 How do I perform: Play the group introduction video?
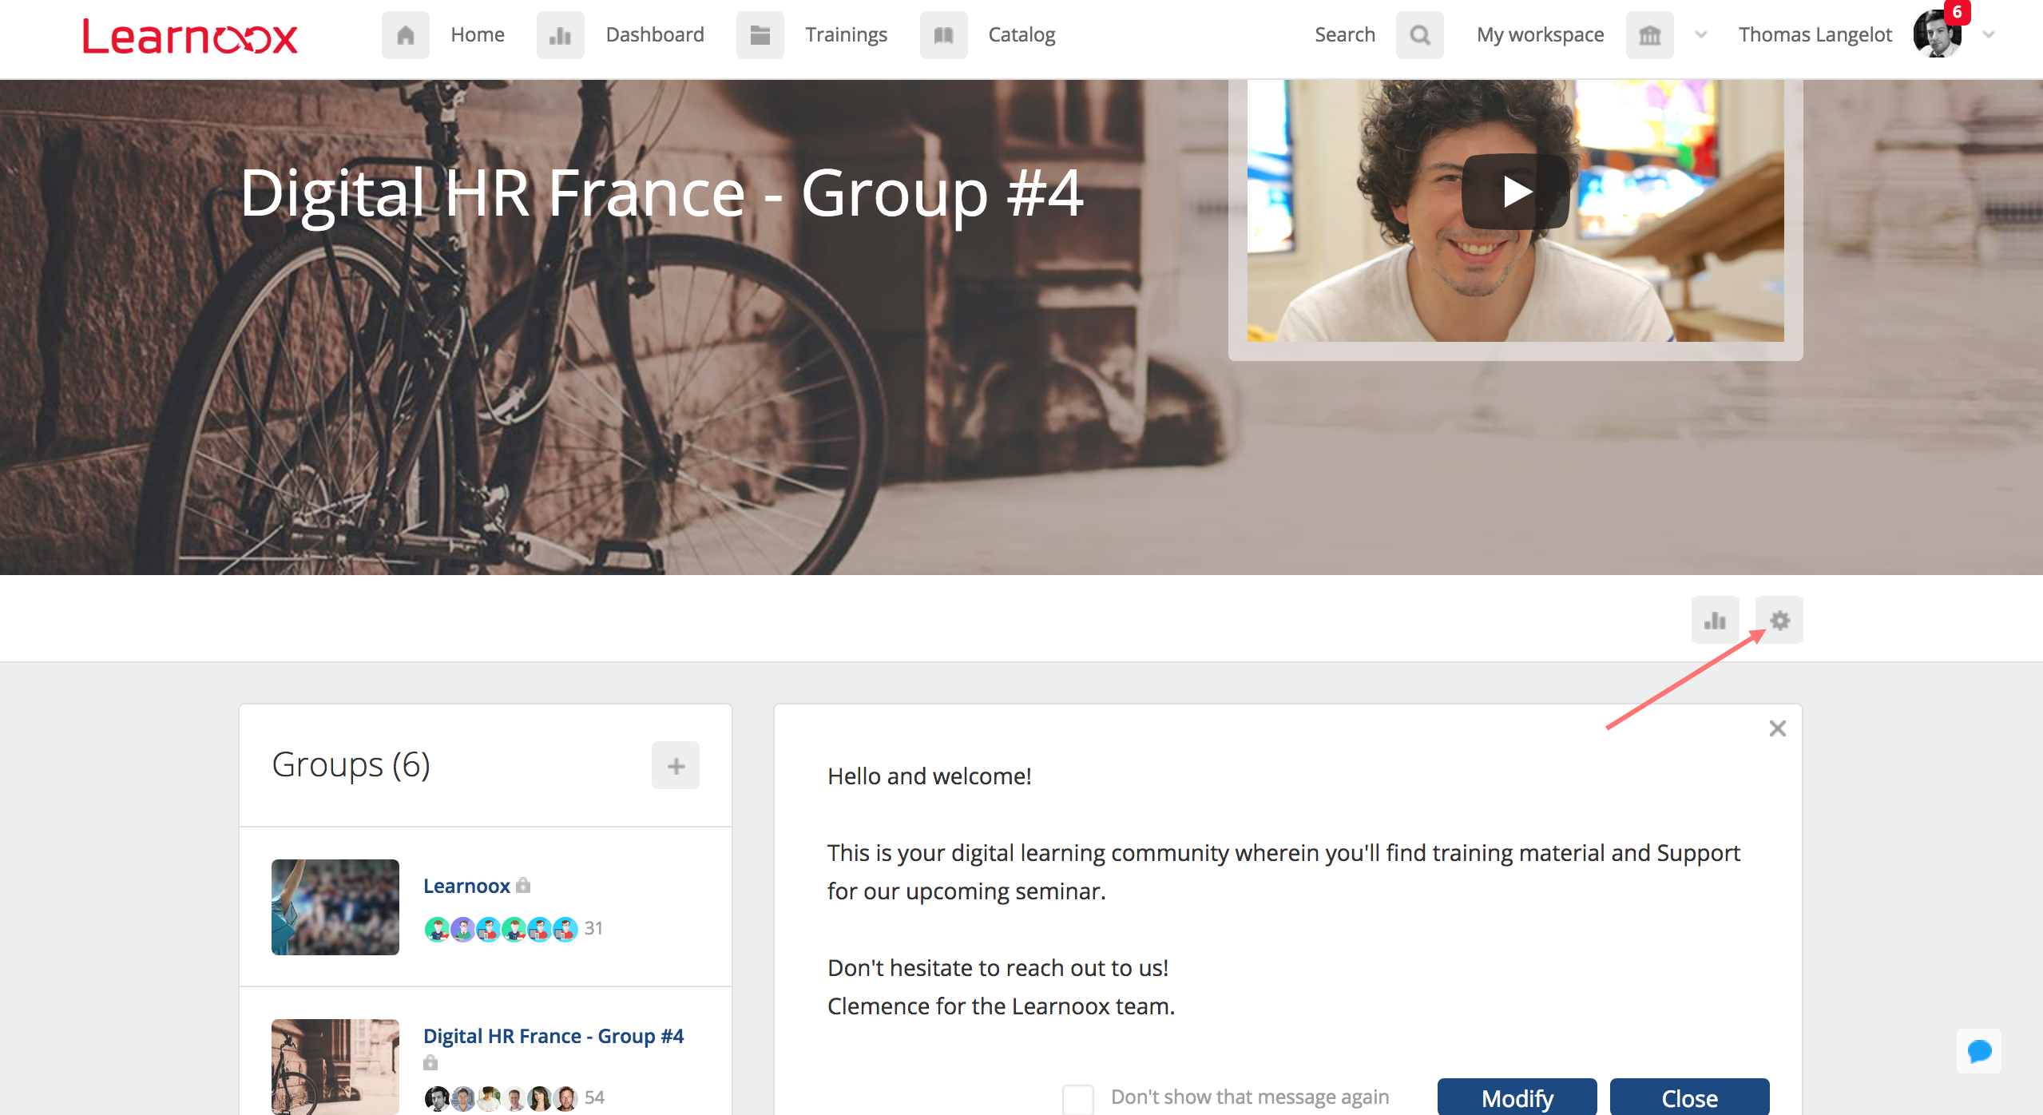(x=1515, y=192)
